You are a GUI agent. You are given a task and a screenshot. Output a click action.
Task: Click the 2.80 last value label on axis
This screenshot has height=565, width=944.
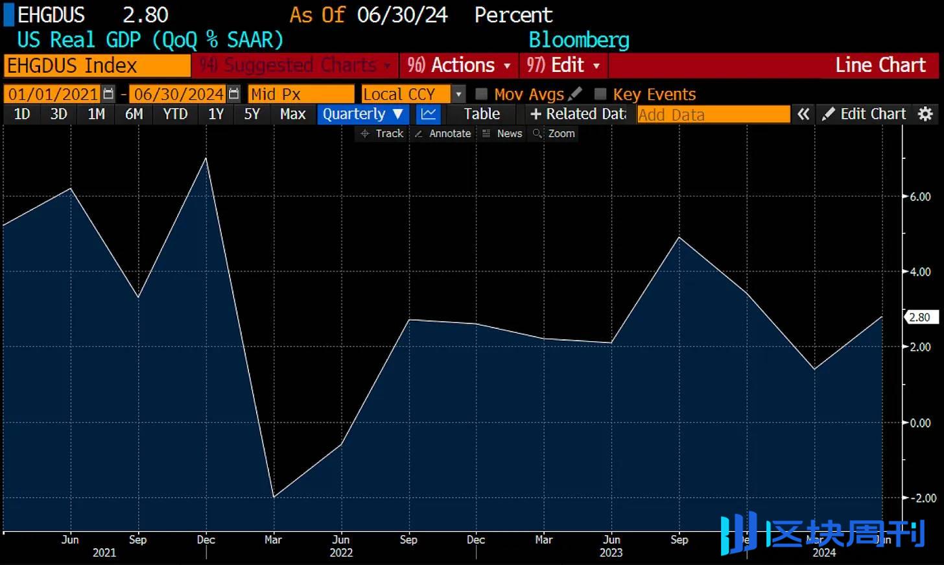(921, 317)
